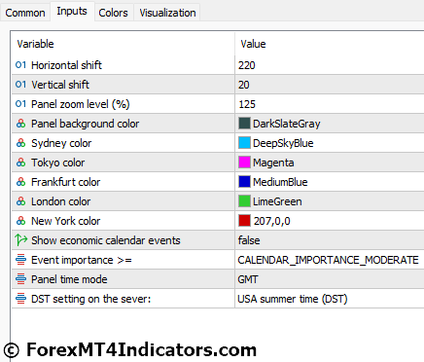Click the color icon beside Panel background color
Image resolution: width=424 pixels, height=362 pixels.
(x=20, y=124)
